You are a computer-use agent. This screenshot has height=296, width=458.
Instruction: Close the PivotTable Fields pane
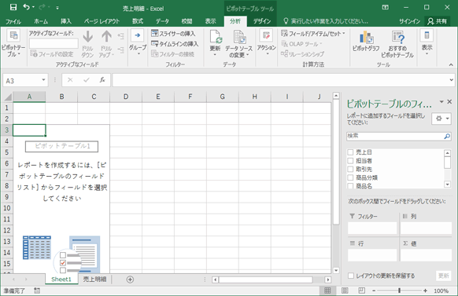tap(450, 102)
